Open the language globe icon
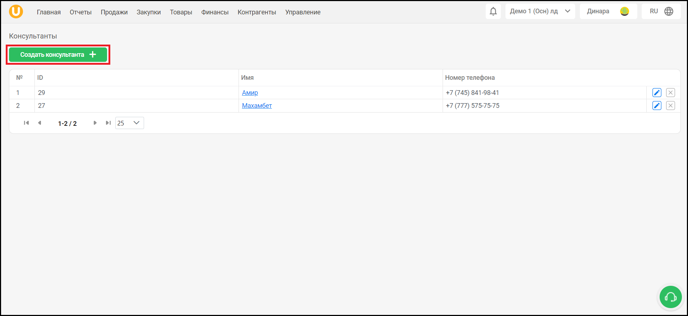Image resolution: width=688 pixels, height=316 pixels. coord(669,12)
